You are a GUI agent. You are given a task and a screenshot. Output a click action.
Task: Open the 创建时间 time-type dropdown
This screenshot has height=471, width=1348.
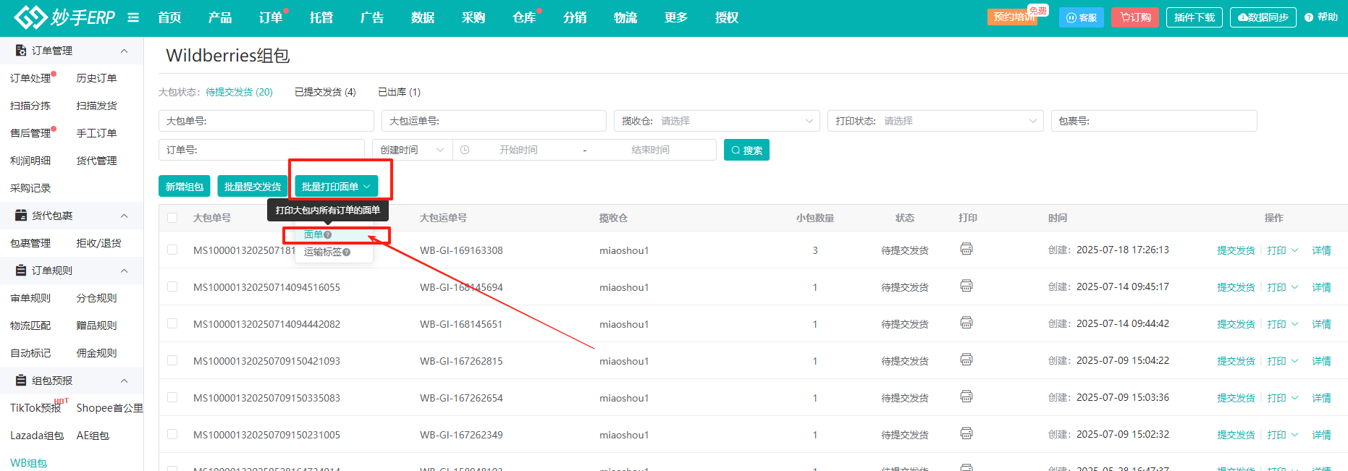coord(413,150)
